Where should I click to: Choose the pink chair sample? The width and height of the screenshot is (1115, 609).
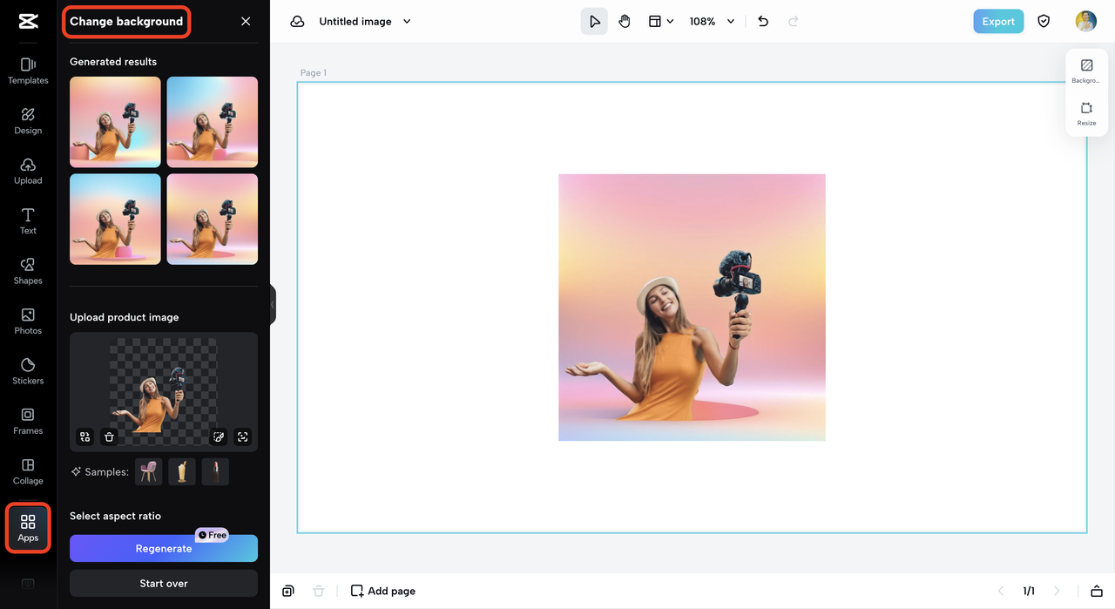[148, 471]
